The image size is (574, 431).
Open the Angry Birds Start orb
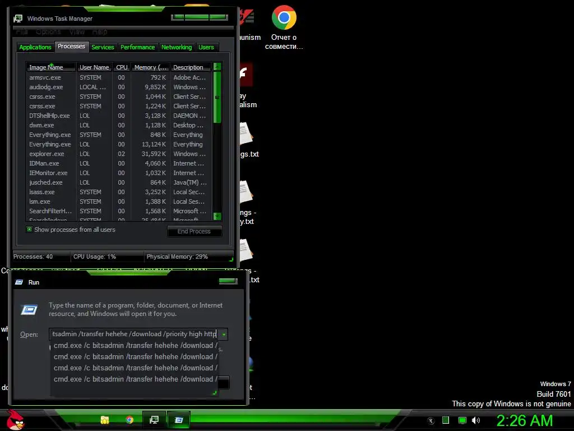point(15,420)
